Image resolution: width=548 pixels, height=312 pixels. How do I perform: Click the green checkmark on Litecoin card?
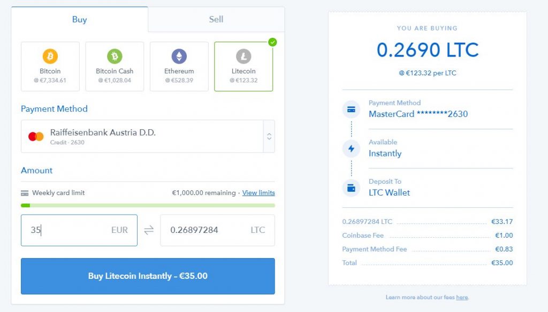272,42
